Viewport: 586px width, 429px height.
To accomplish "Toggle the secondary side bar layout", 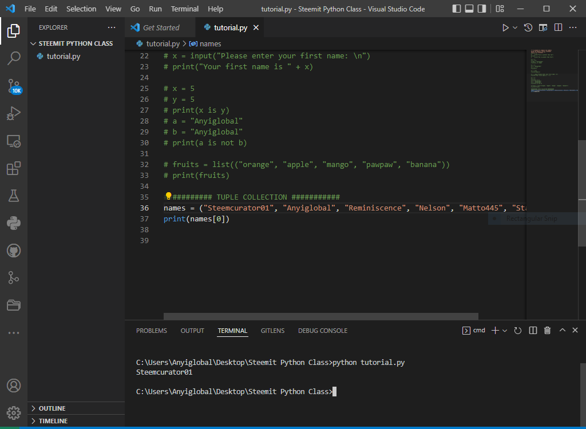I will 482,9.
